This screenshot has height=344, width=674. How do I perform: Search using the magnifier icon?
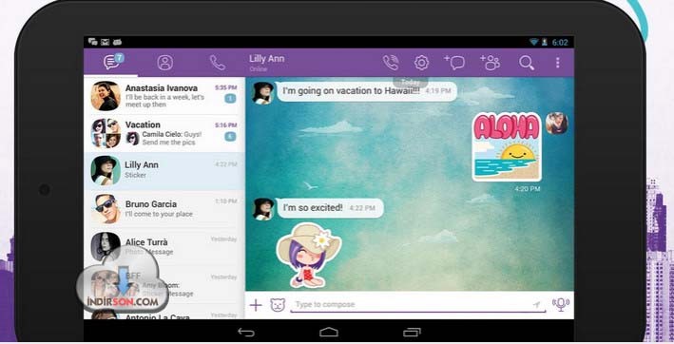[526, 63]
